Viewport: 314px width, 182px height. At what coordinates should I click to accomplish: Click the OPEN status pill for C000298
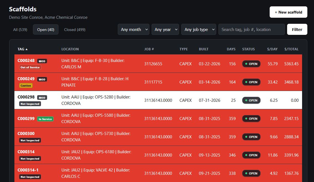tap(251, 100)
